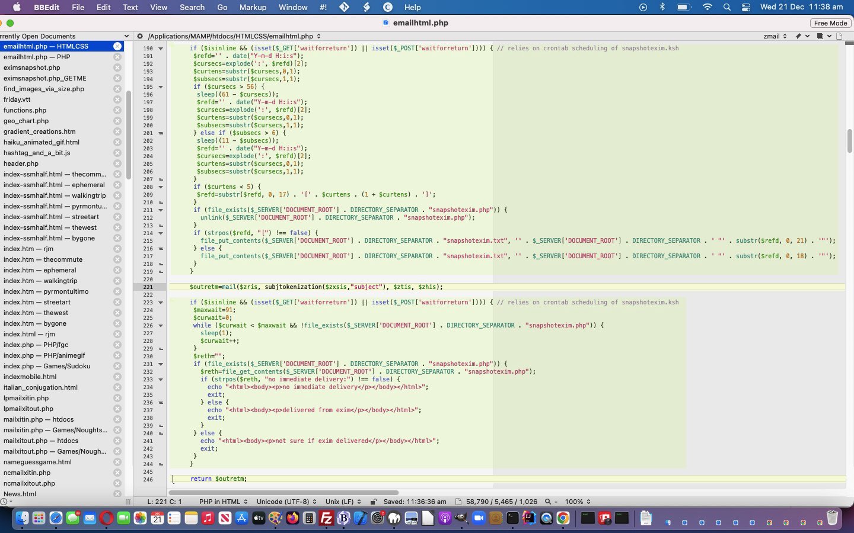Click the lock icon in the status bar

[x=373, y=502]
